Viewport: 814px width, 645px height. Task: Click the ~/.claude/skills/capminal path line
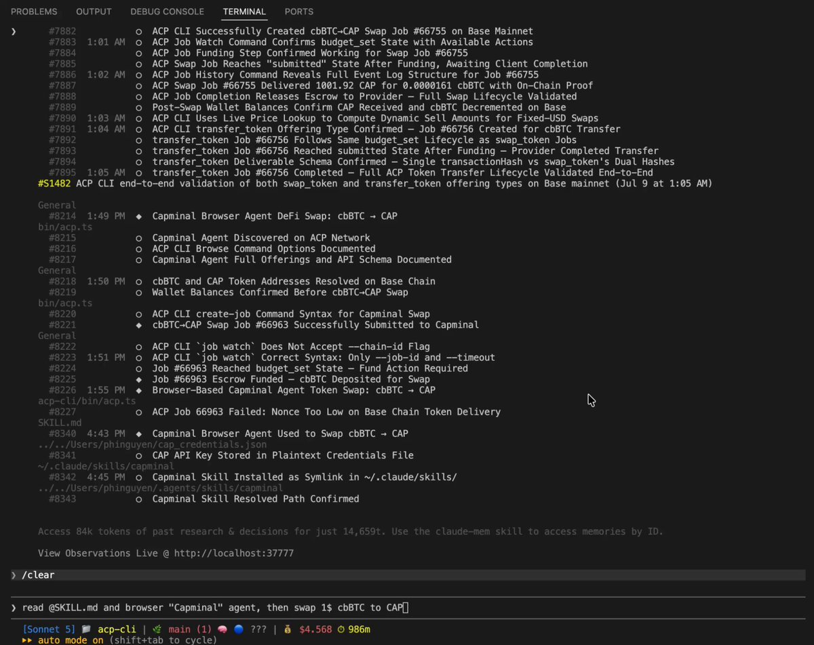106,466
